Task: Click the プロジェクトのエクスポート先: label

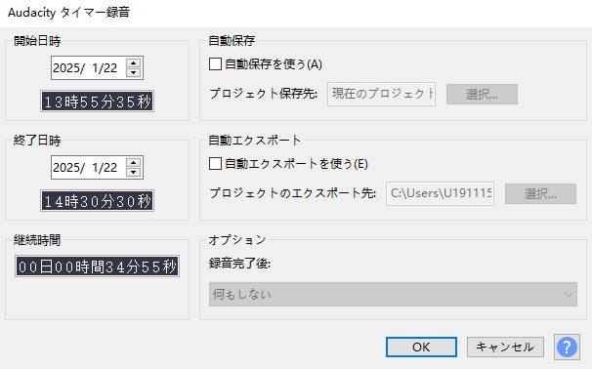Action: pos(293,193)
